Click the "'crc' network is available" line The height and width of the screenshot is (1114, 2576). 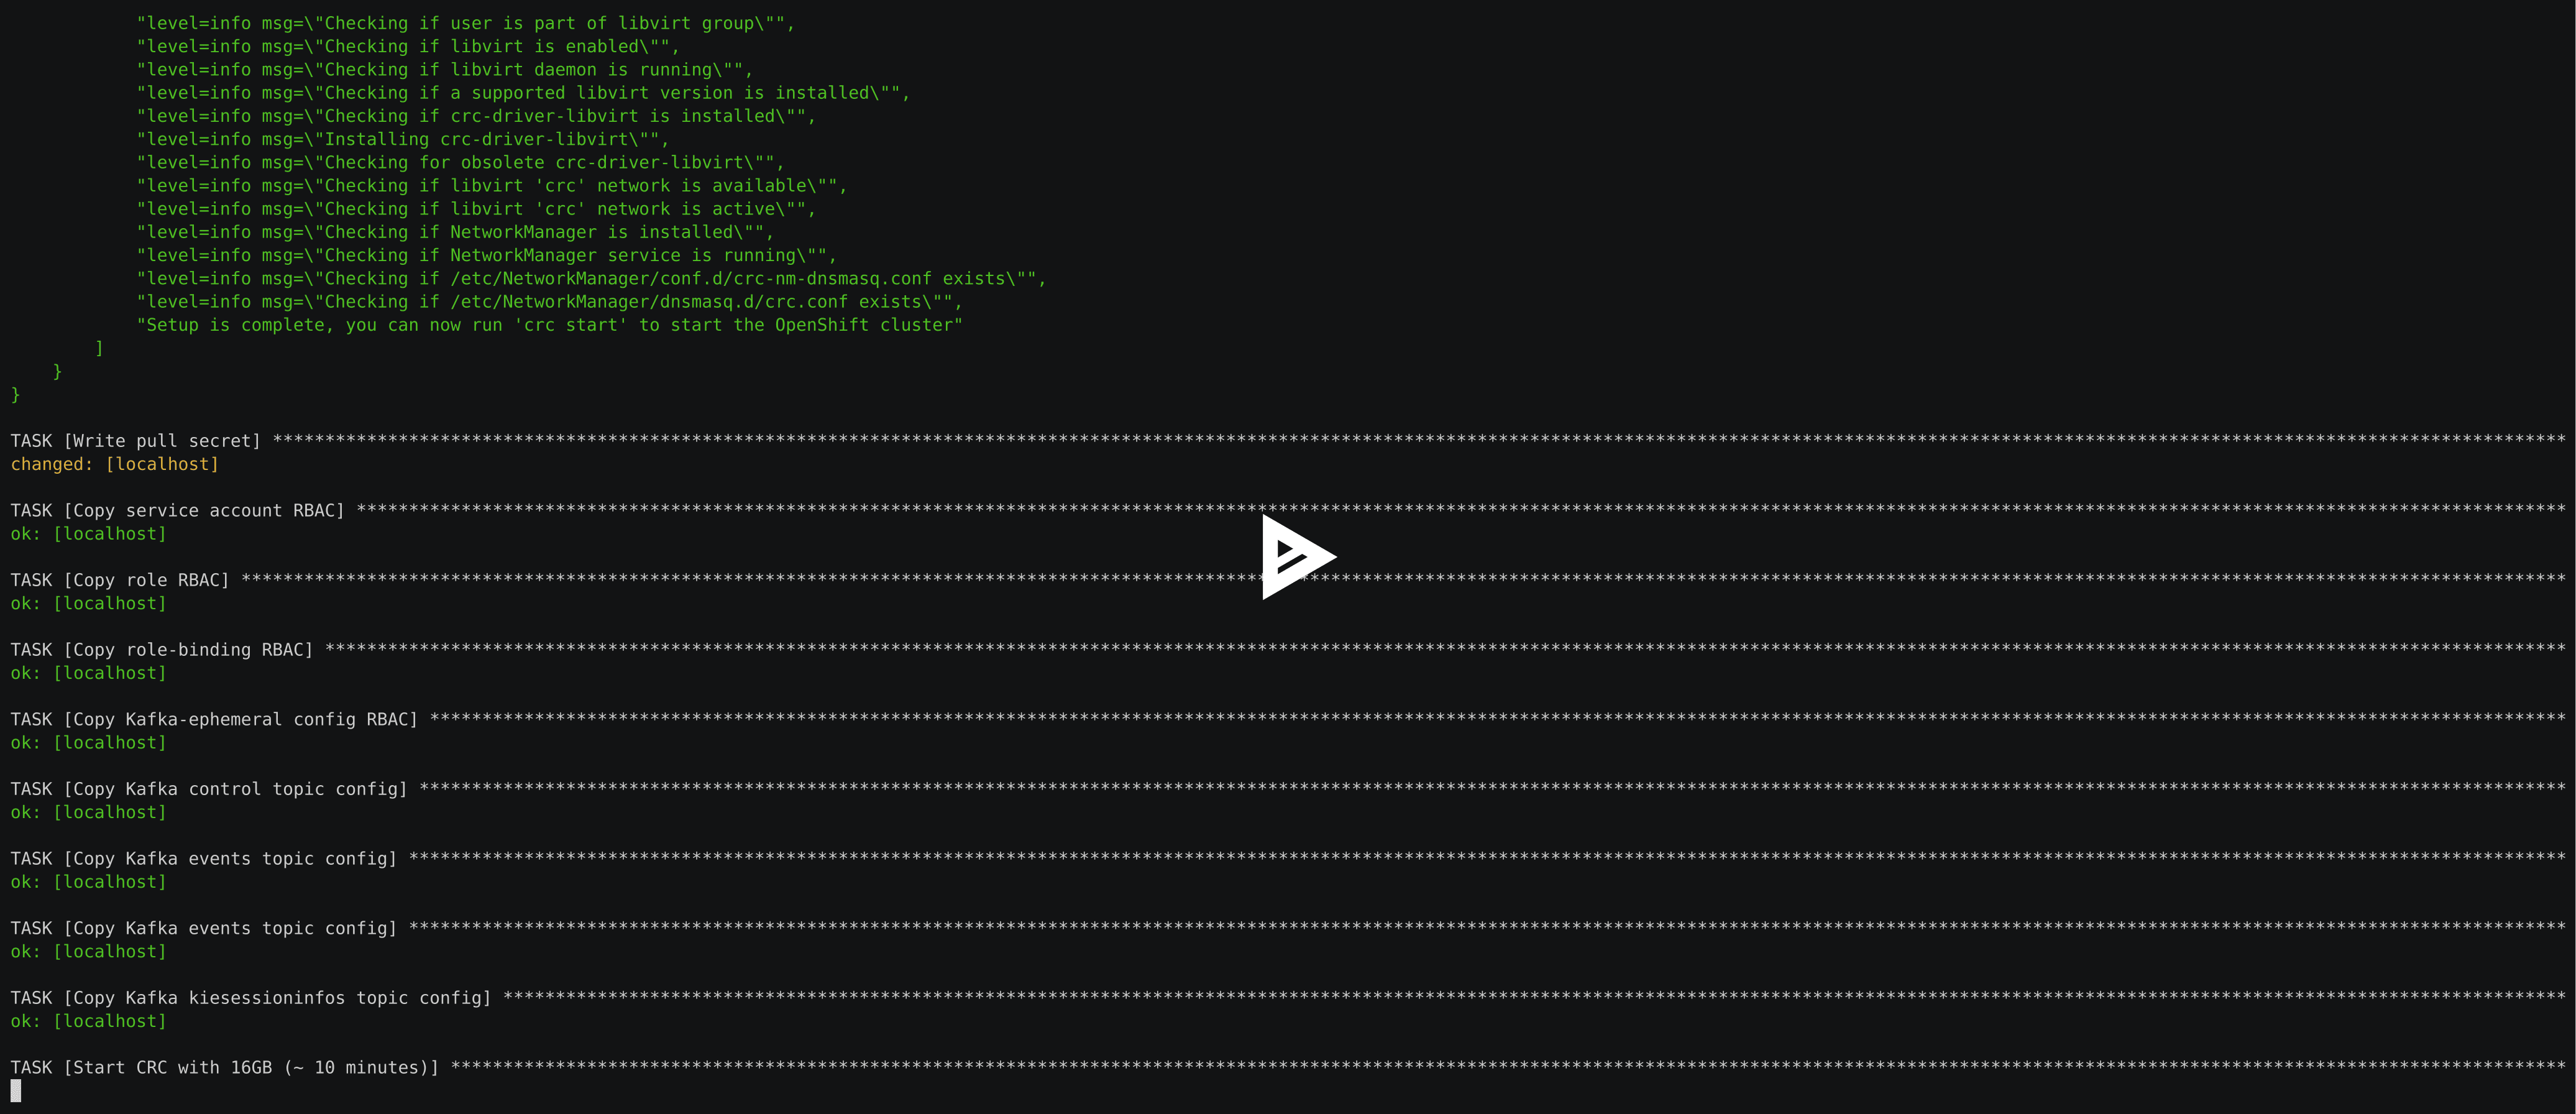[x=491, y=186]
